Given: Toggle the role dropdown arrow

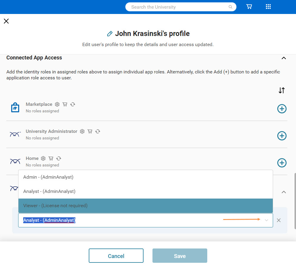Looking at the screenshot, I should coord(267,220).
